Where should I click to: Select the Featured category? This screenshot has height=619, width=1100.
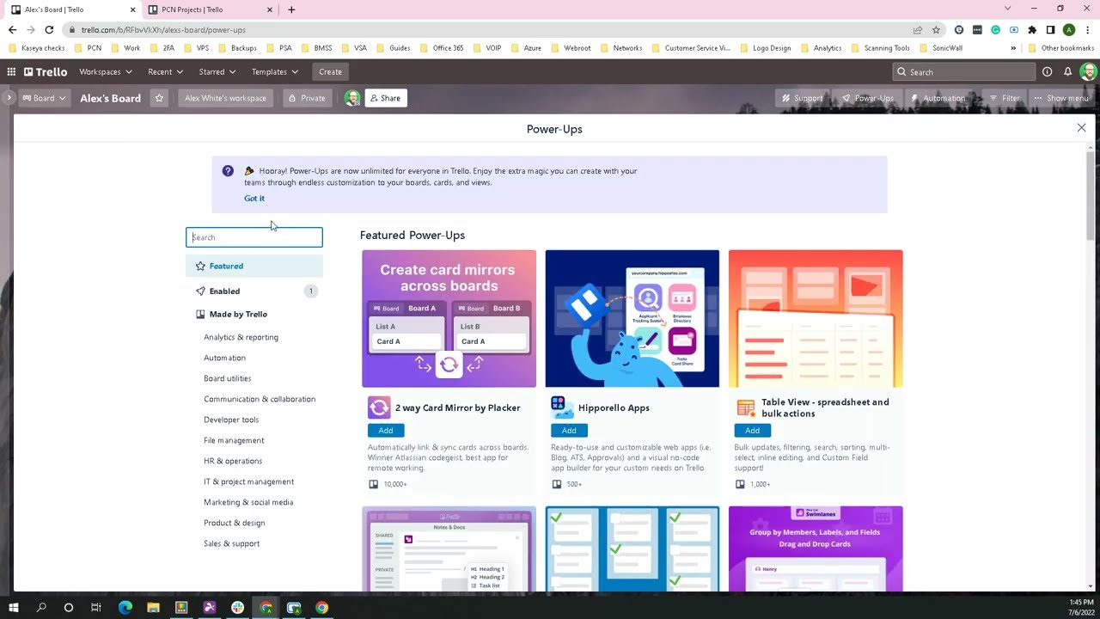[254, 267]
